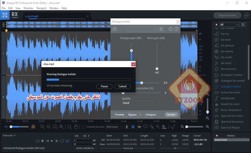The width and height of the screenshot is (251, 153).
Task: Pause the Dialogue Isolate processing
Action: [104, 86]
